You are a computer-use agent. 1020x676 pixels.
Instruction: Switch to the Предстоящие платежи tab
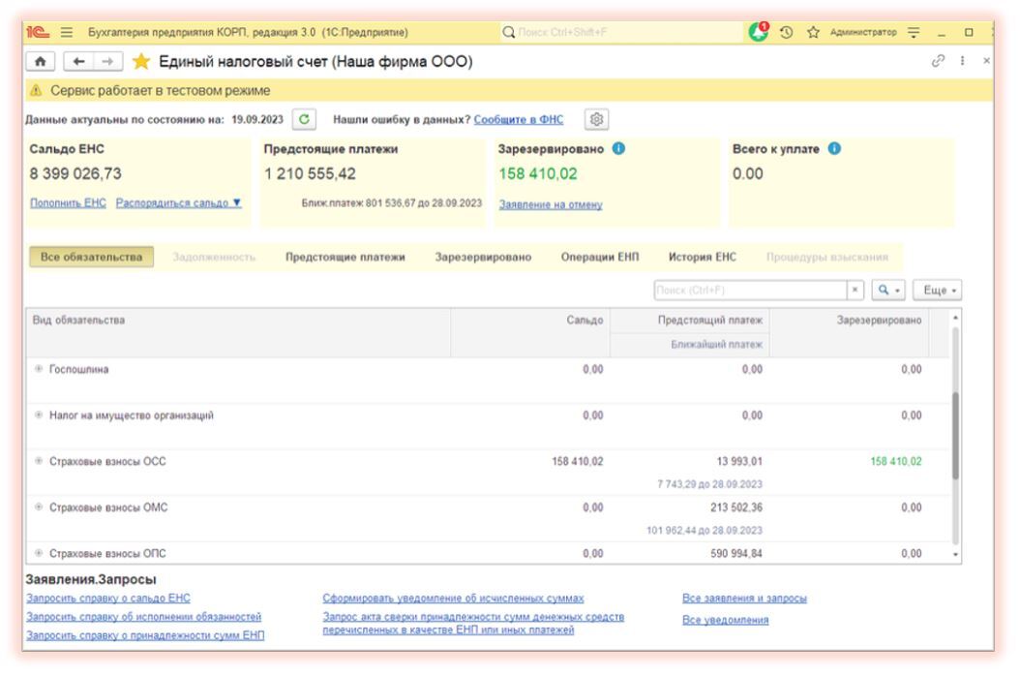pyautogui.click(x=345, y=258)
